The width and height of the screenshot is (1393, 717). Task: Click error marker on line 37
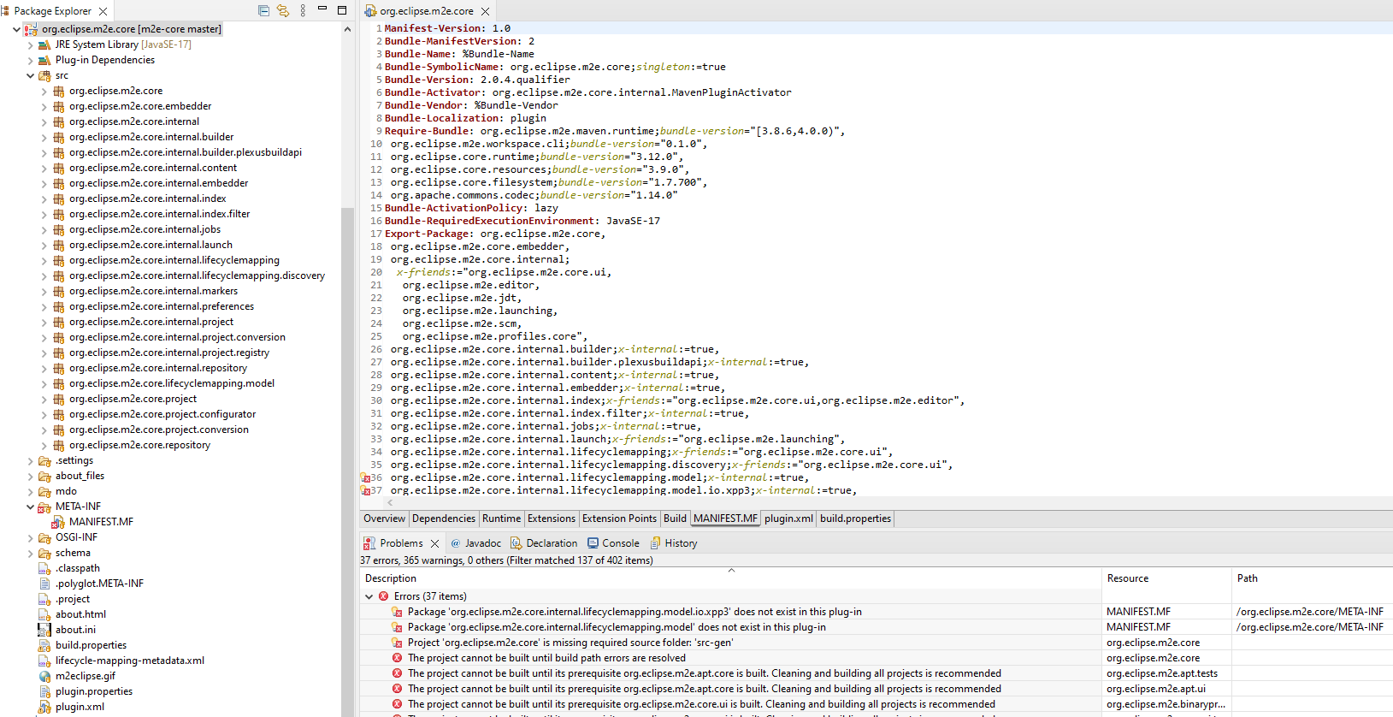click(x=365, y=490)
